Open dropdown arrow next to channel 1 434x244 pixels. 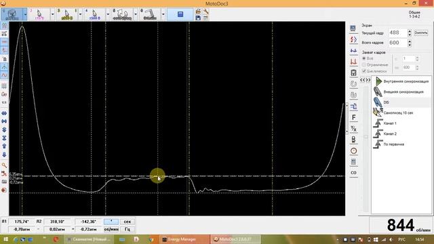coord(25,14)
